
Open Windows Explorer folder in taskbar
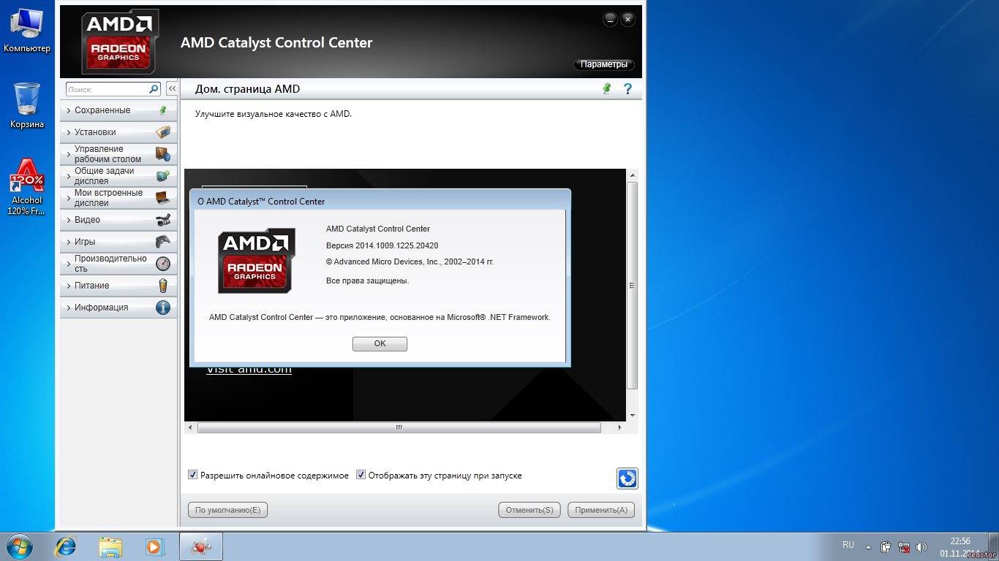pos(110,546)
